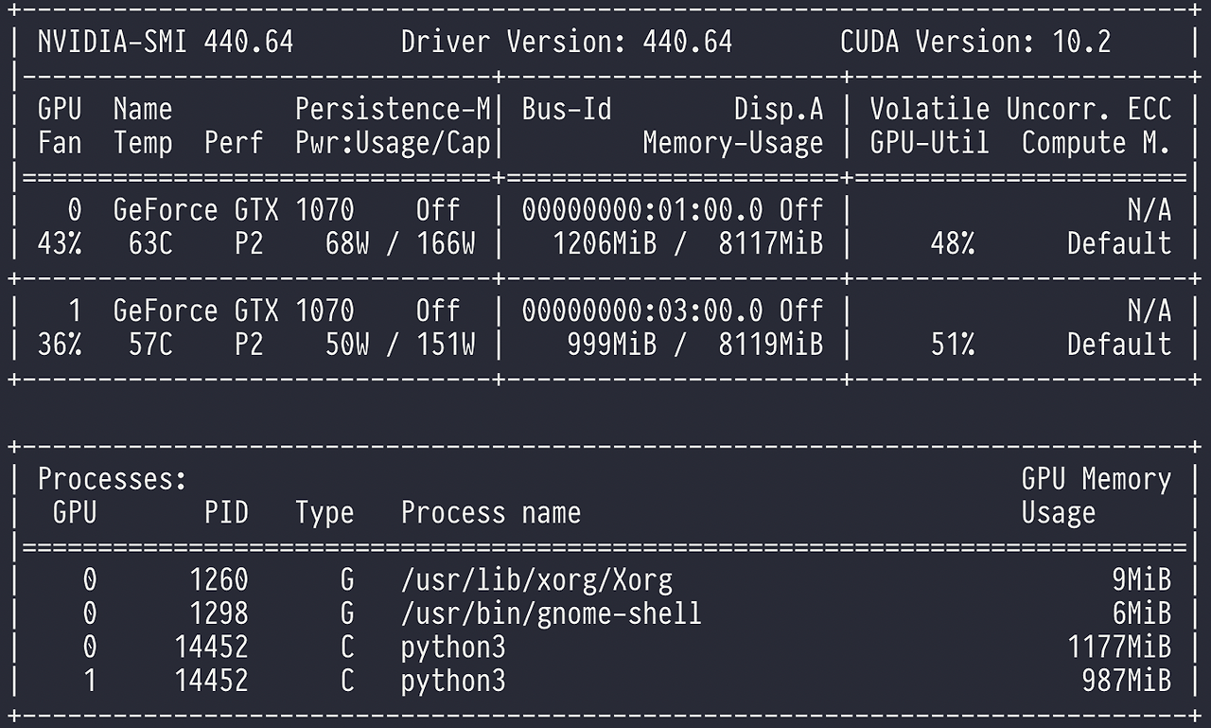Click the PID column header
1211x728 pixels.
pyautogui.click(x=226, y=513)
